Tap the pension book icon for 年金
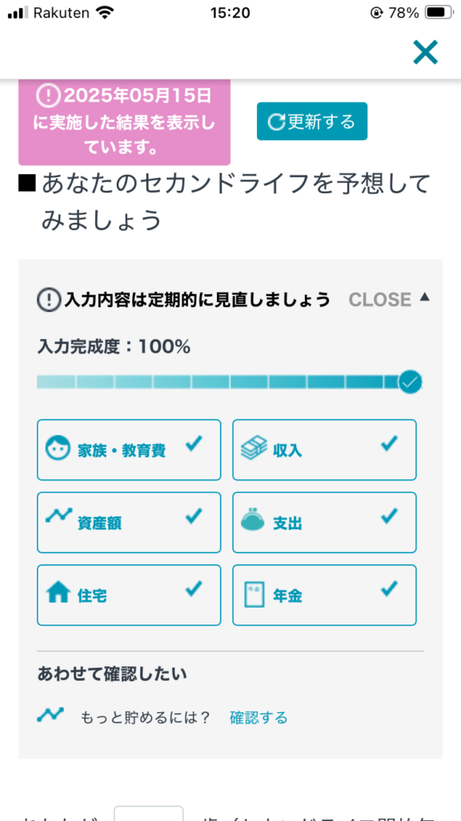Screen dimensions: 461x821 (x=255, y=594)
